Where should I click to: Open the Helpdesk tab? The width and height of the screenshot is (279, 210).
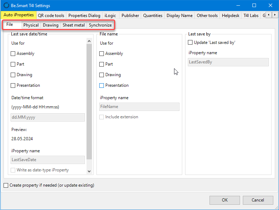pyautogui.click(x=230, y=16)
